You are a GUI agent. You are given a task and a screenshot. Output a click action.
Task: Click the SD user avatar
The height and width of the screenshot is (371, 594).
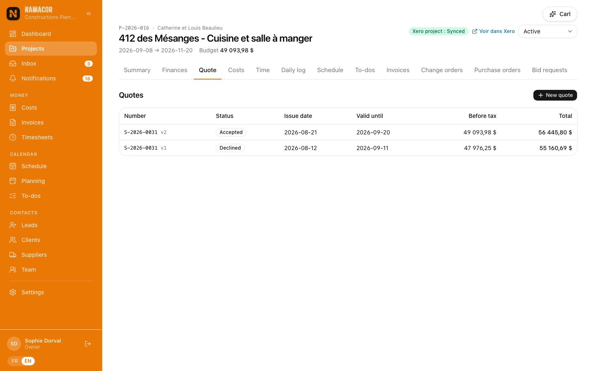coord(14,344)
